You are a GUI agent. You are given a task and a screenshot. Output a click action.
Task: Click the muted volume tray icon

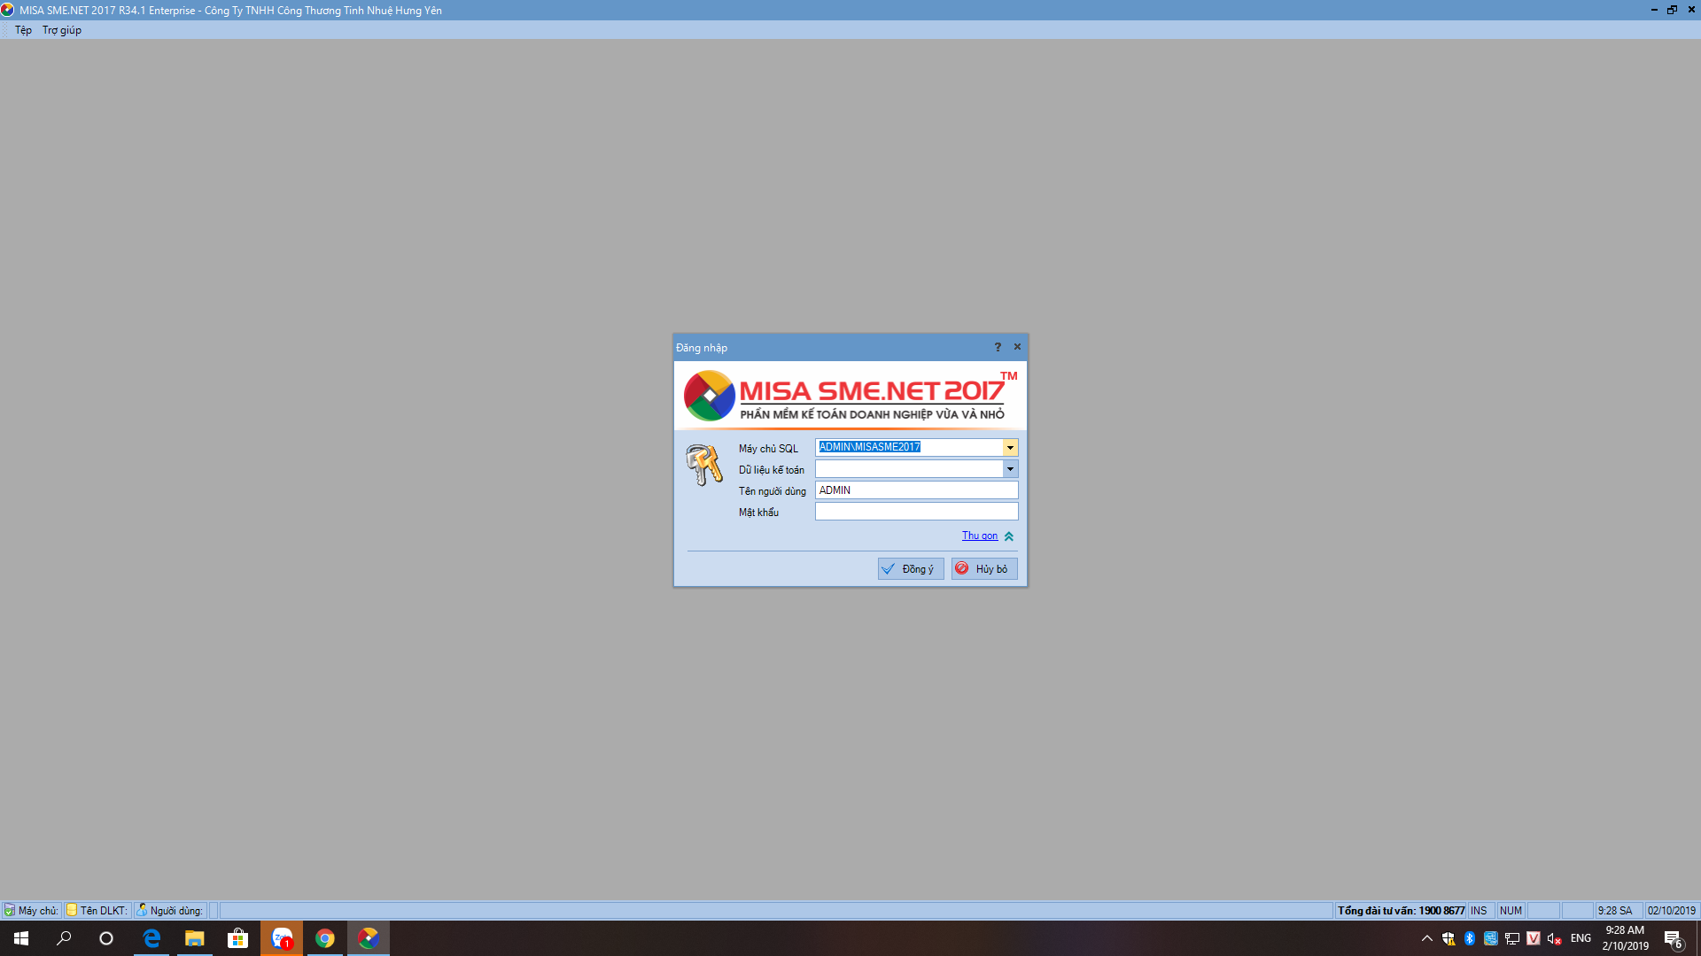1555,938
